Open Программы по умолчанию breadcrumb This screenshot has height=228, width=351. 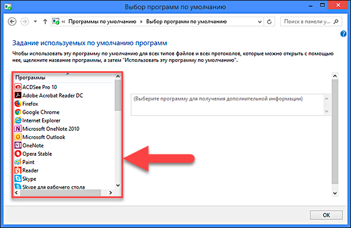tap(102, 22)
